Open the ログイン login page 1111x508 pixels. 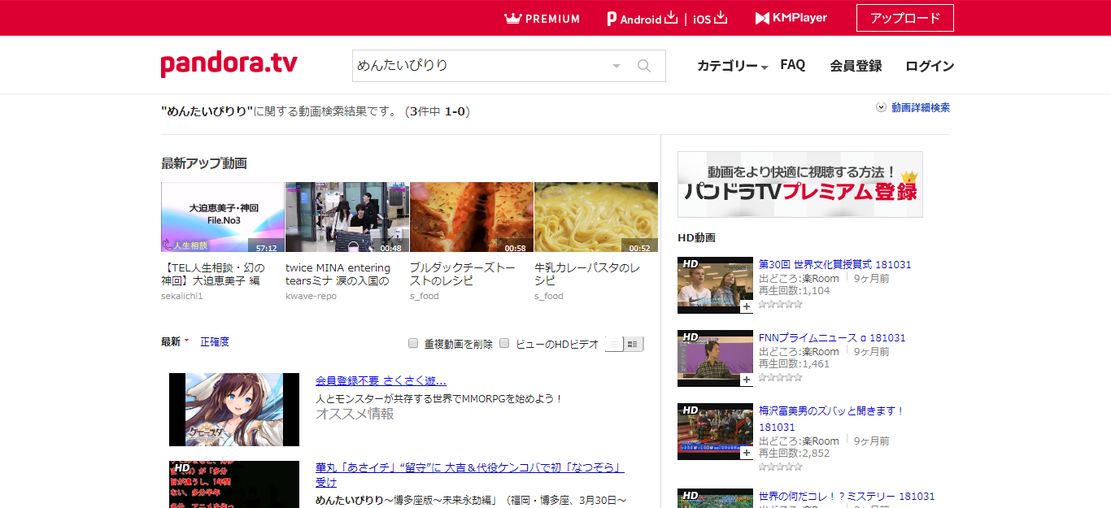[930, 66]
